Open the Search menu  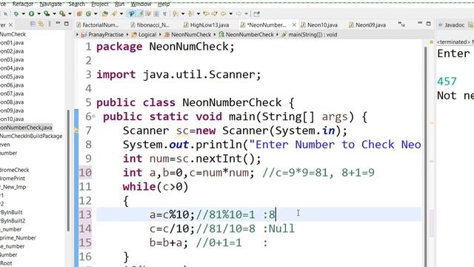[x=76, y=4]
